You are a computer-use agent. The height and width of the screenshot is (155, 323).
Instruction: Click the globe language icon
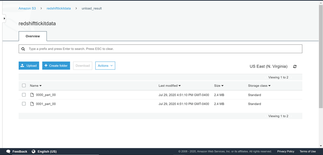coord(33,151)
